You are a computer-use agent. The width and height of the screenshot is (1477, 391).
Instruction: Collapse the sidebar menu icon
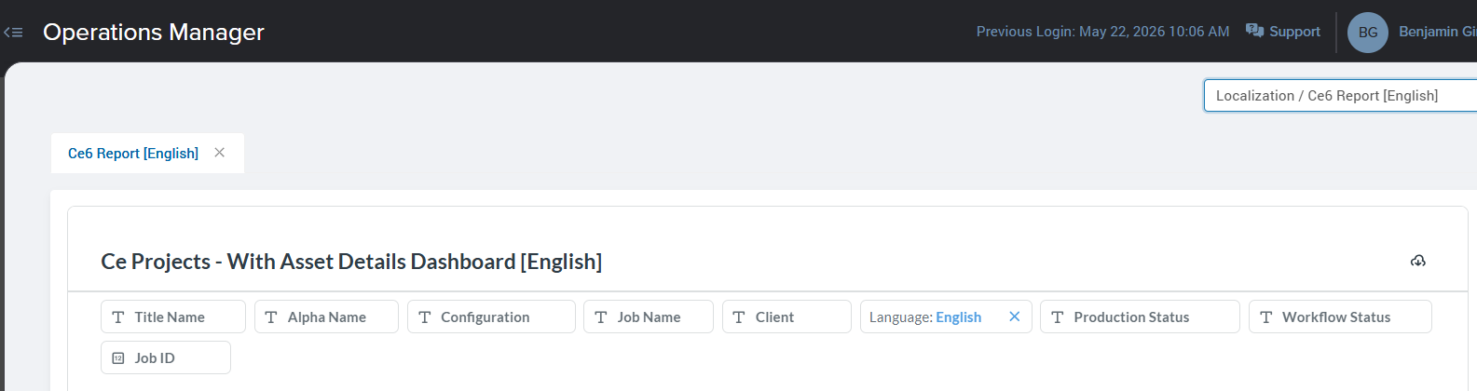click(13, 33)
